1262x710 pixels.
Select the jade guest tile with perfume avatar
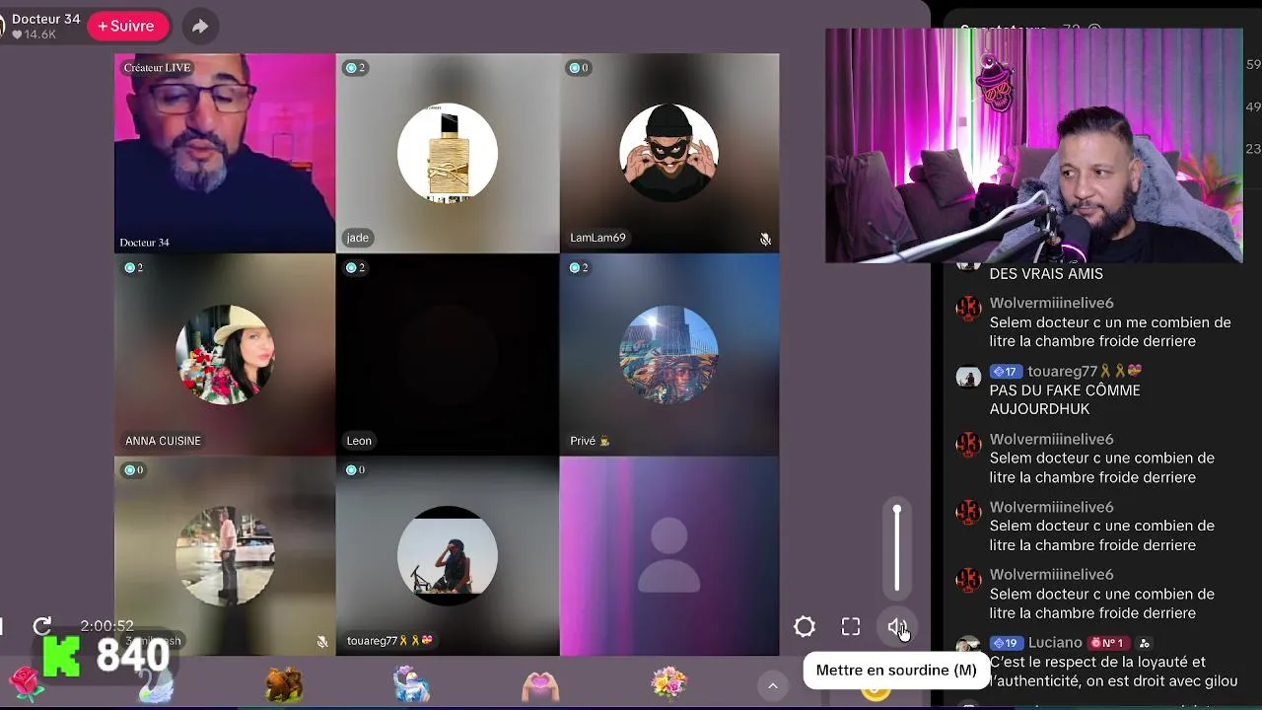click(x=448, y=153)
